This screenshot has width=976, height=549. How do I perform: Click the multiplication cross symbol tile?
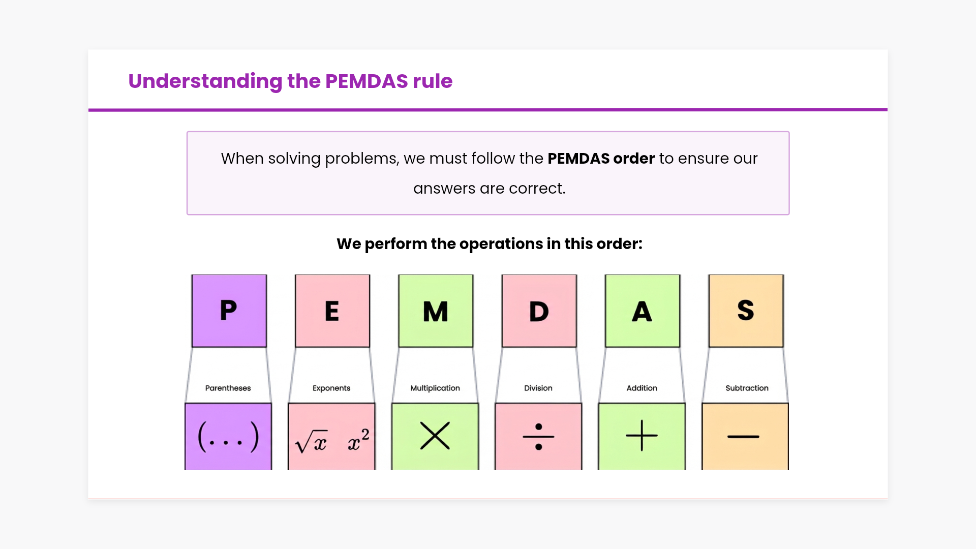pos(435,436)
